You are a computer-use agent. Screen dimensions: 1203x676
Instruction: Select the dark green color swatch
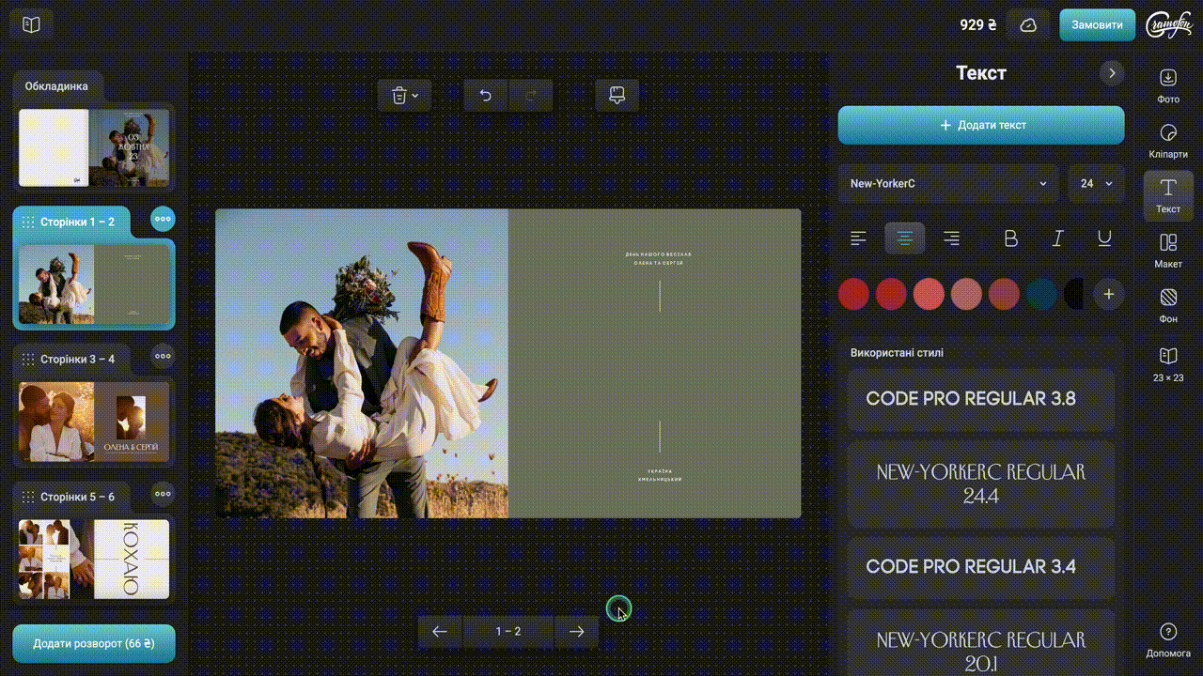tap(1040, 294)
